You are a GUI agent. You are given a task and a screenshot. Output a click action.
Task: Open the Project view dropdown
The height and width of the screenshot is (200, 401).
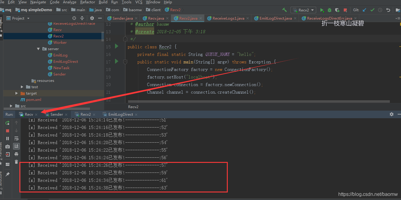coord(18,18)
